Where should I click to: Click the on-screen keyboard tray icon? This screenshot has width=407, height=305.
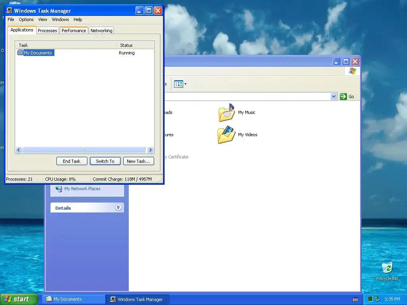(355, 299)
